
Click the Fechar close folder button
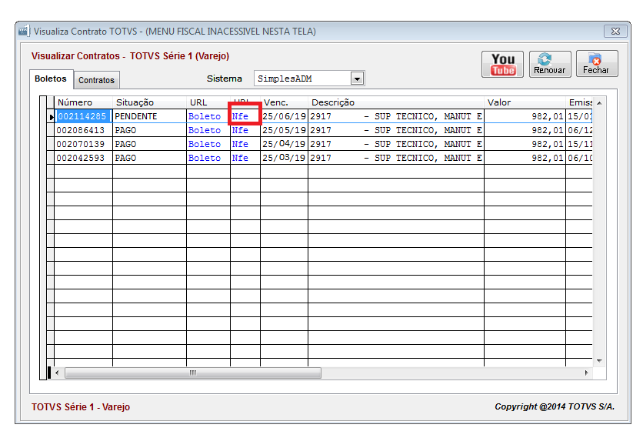pyautogui.click(x=597, y=64)
